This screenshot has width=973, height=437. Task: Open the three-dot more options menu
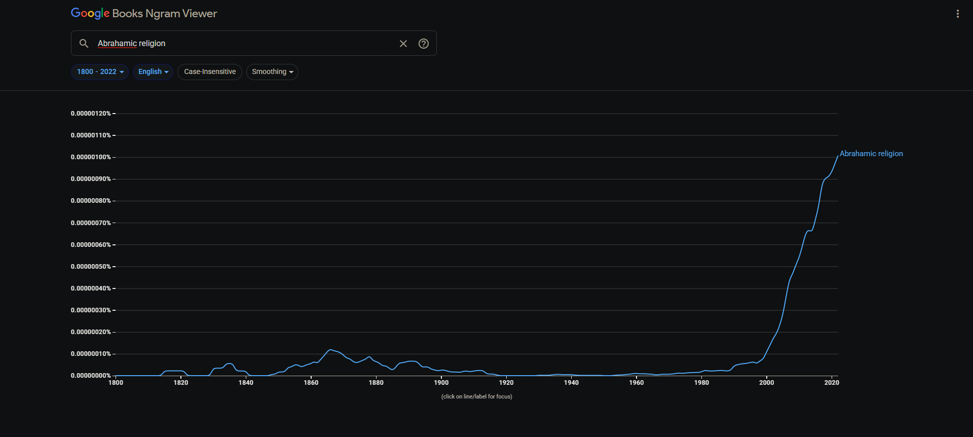(x=957, y=14)
